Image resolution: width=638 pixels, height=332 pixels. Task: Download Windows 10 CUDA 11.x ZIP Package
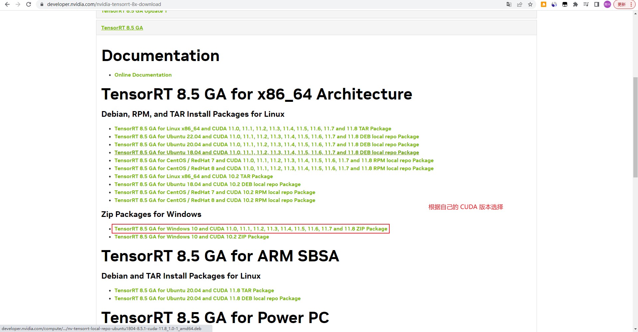[251, 229]
